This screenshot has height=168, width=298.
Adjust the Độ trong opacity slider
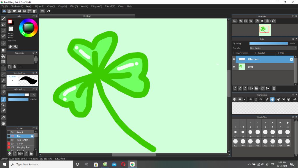(x=269, y=43)
